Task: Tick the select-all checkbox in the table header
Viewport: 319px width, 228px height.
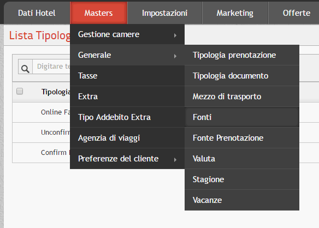Action: (20, 91)
